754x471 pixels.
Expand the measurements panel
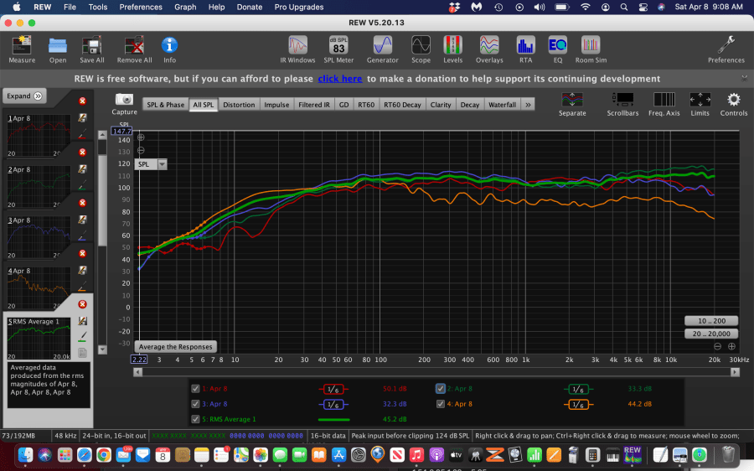(24, 96)
